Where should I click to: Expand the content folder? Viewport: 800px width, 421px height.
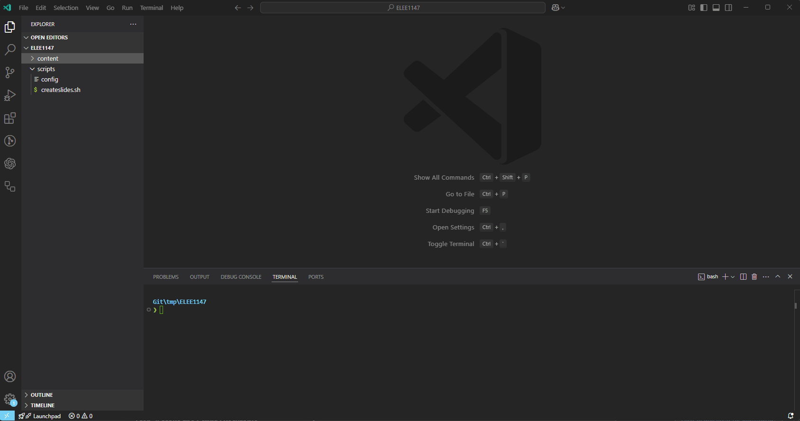click(48, 58)
